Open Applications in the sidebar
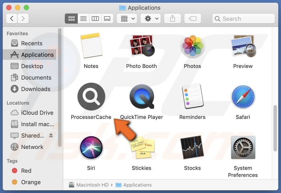This screenshot has width=281, height=193. tap(30, 54)
